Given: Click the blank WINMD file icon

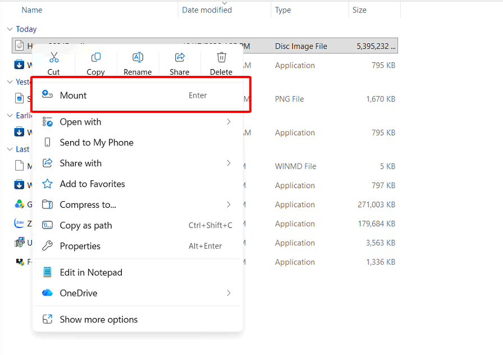Looking at the screenshot, I should (x=20, y=166).
